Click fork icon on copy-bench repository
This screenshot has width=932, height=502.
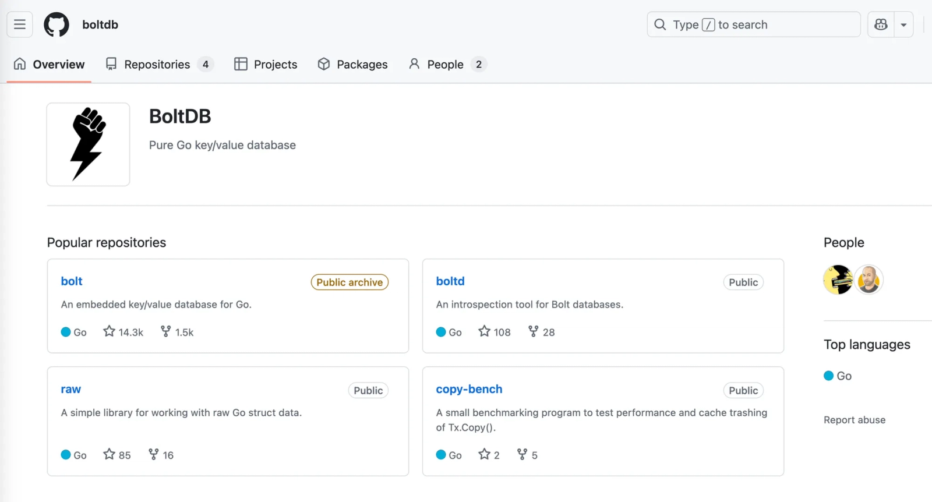(522, 454)
